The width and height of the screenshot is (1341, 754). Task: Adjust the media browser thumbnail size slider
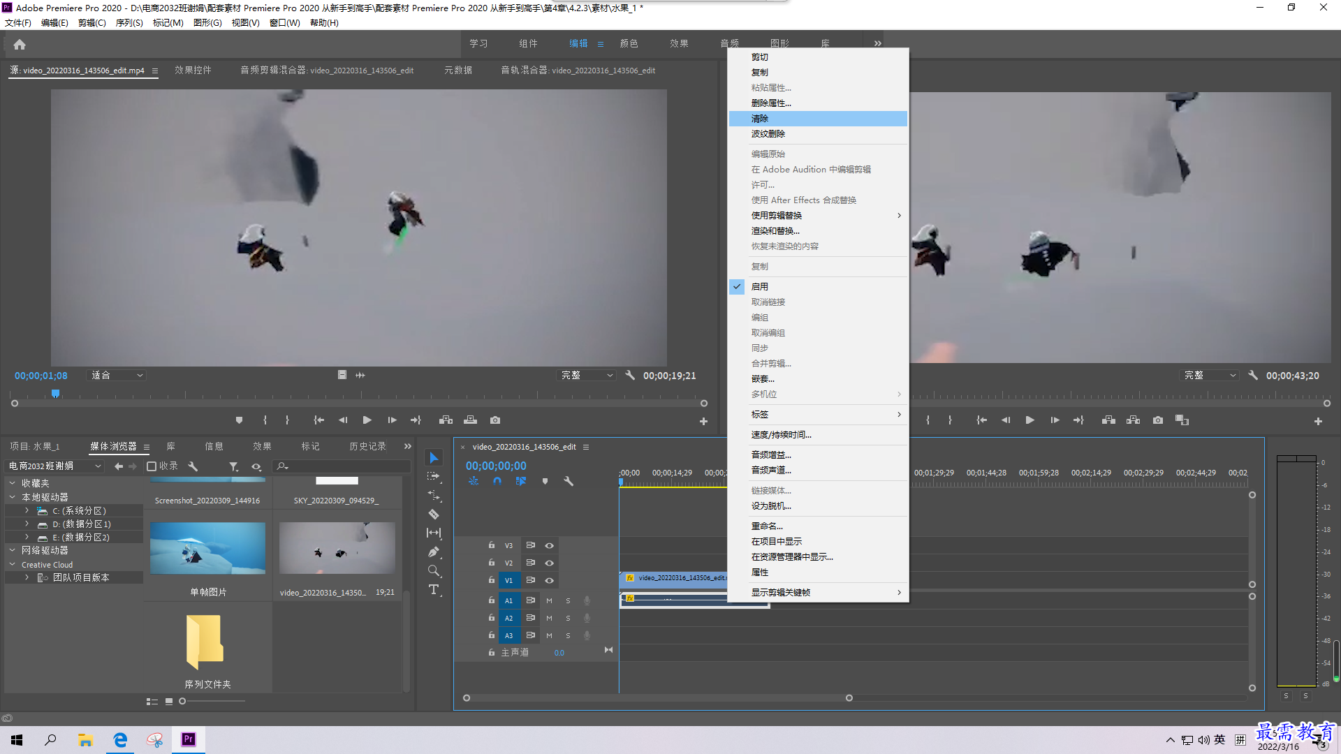[x=182, y=702]
